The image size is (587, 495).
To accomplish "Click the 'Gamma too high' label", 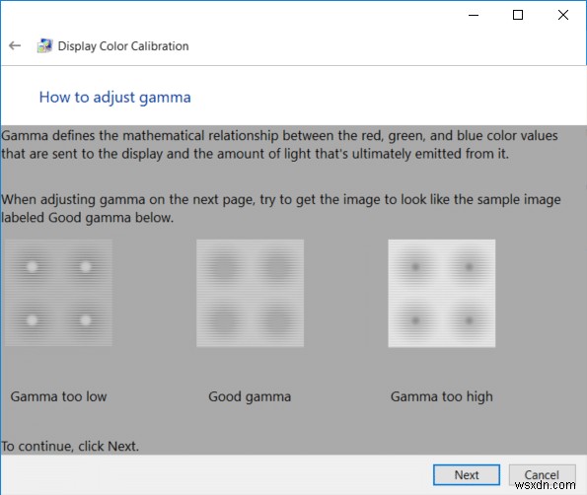I will pos(442,397).
